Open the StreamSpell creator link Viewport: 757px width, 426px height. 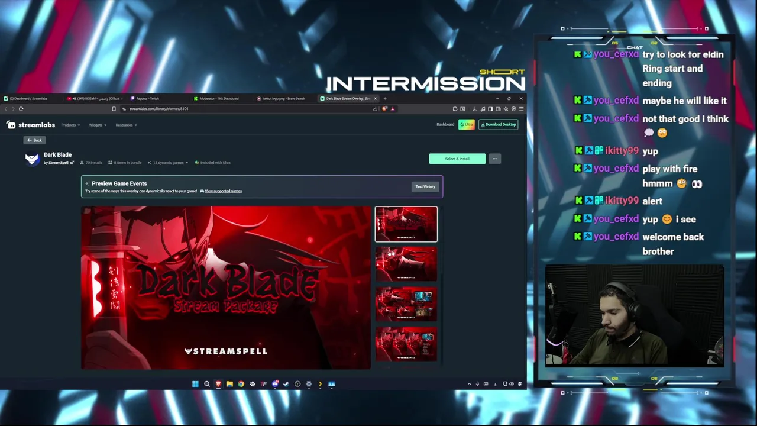[59, 163]
